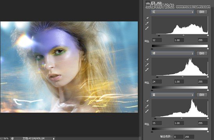Click the zoom percentage 12.56% in status bar
The height and width of the screenshot is (140, 214).
click(x=4, y=138)
